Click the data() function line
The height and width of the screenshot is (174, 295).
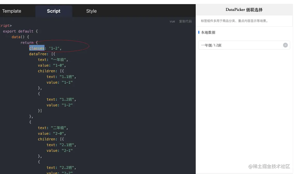[x=20, y=37]
